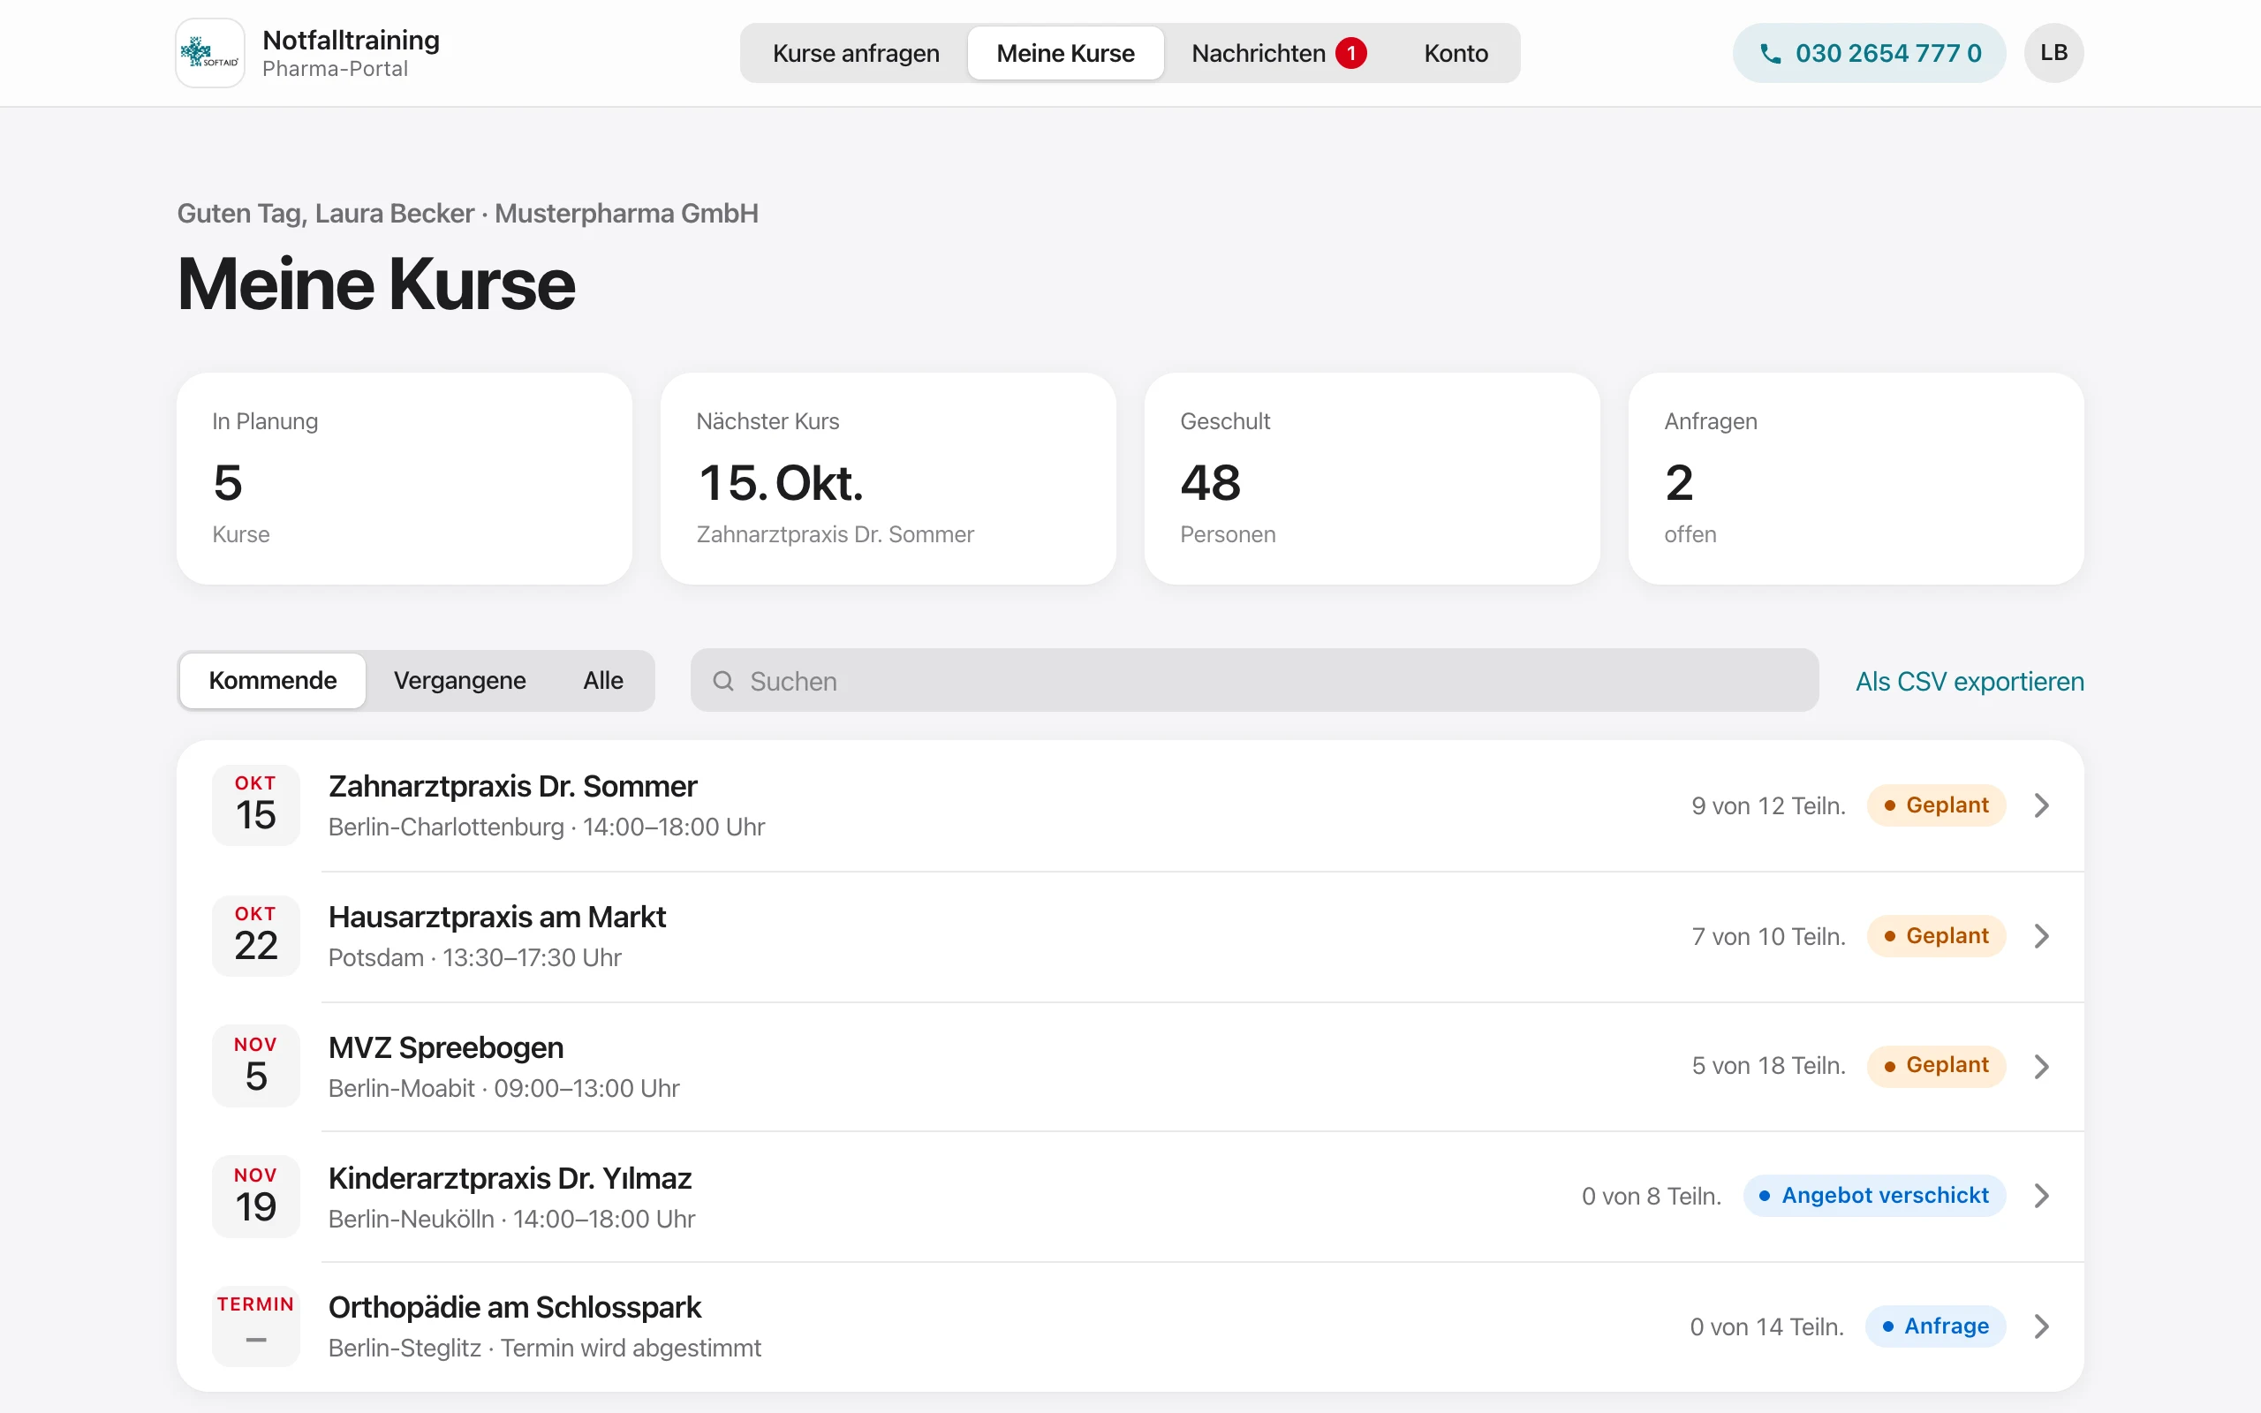This screenshot has height=1413, width=2261.
Task: Open Zahnarztpraxis Dr. Sommer row chevron
Action: 2041,805
